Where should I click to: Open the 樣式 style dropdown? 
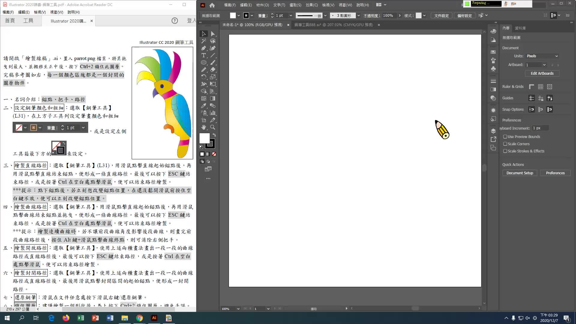pos(424,16)
